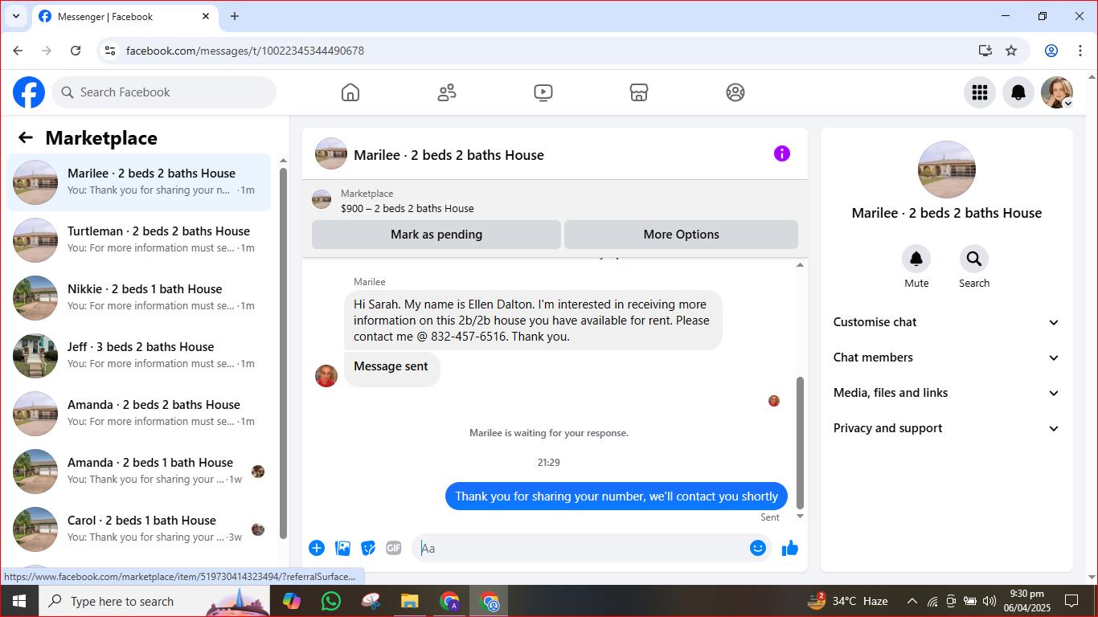Select the Messenger | Facebook tab

(x=125, y=17)
